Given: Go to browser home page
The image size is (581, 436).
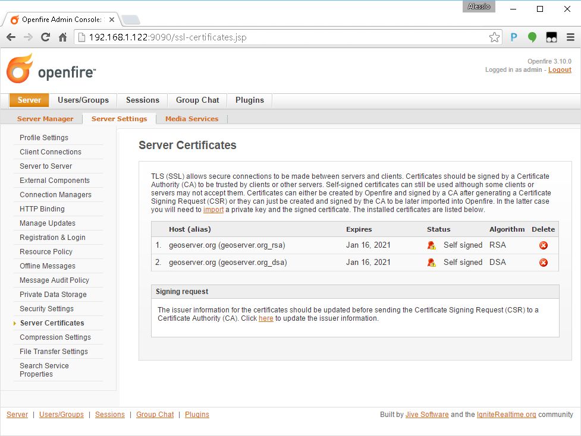Looking at the screenshot, I should tap(62, 37).
